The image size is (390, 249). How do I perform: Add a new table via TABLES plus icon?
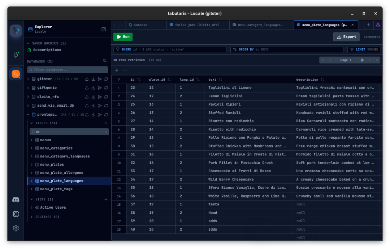pyautogui.click(x=106, y=123)
